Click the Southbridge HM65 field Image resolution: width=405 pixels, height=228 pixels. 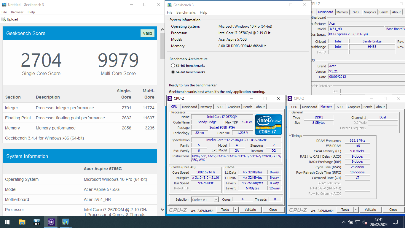point(372,47)
